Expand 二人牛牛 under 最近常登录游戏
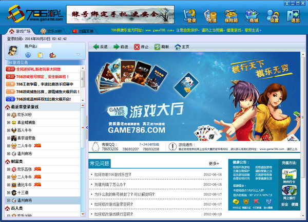 (9, 146)
